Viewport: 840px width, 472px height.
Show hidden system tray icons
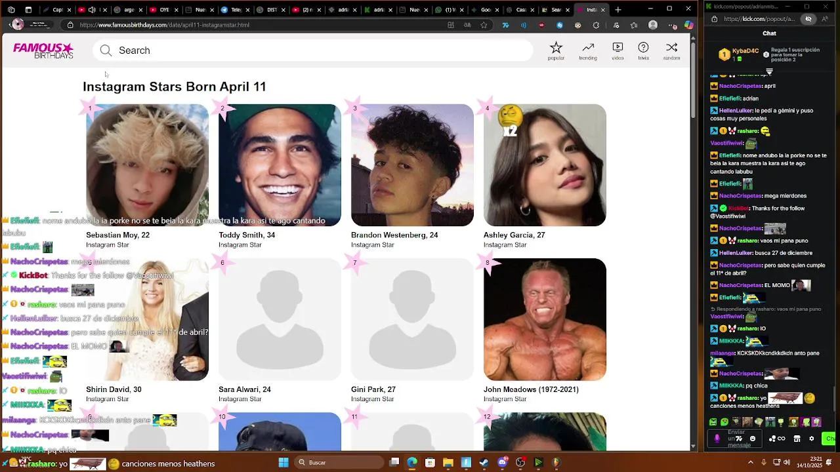point(751,462)
